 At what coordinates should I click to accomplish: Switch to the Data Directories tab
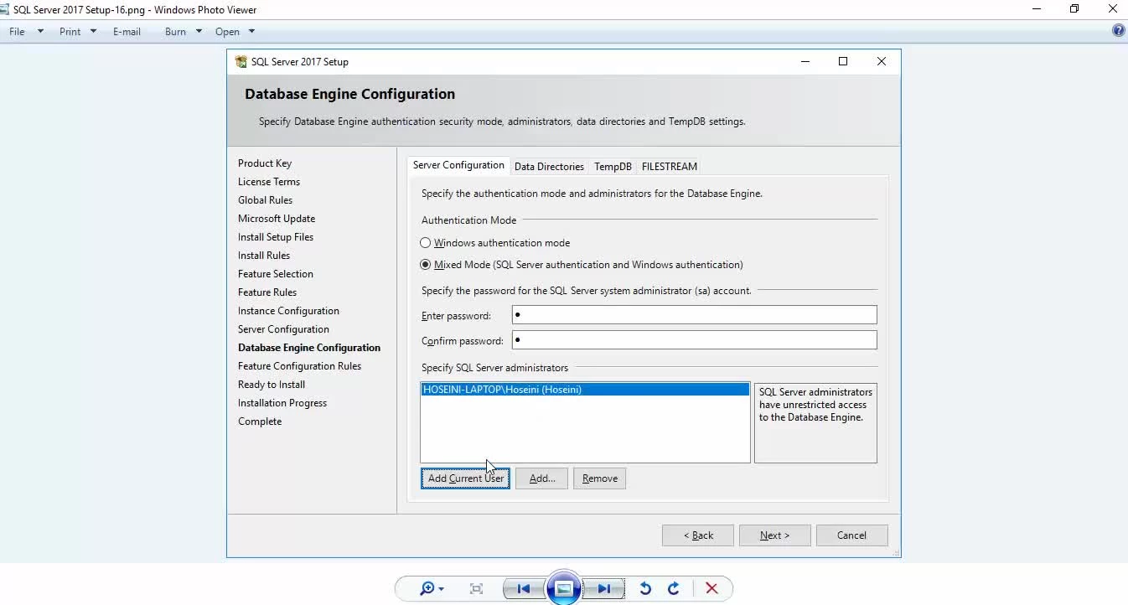(x=549, y=167)
